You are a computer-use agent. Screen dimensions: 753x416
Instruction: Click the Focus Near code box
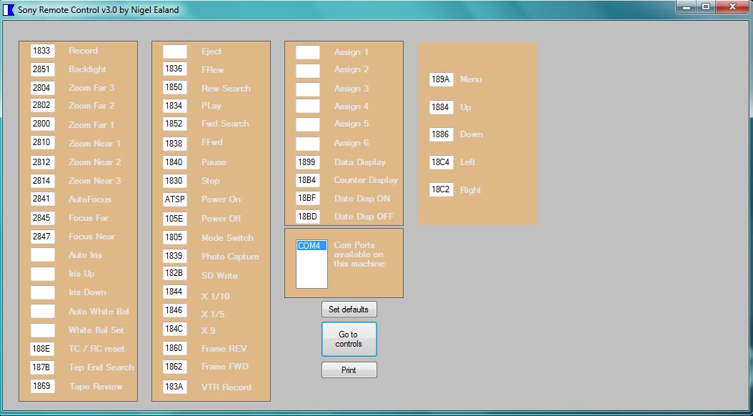point(43,237)
